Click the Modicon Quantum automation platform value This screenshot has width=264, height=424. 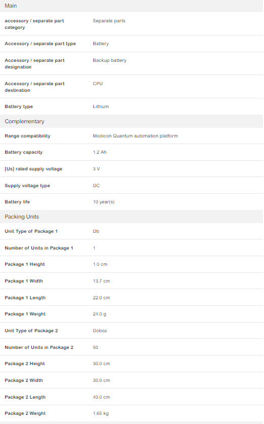[x=135, y=136]
